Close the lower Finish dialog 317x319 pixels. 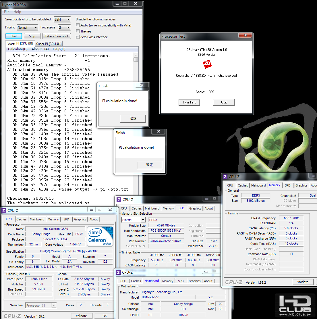[x=159, y=131]
